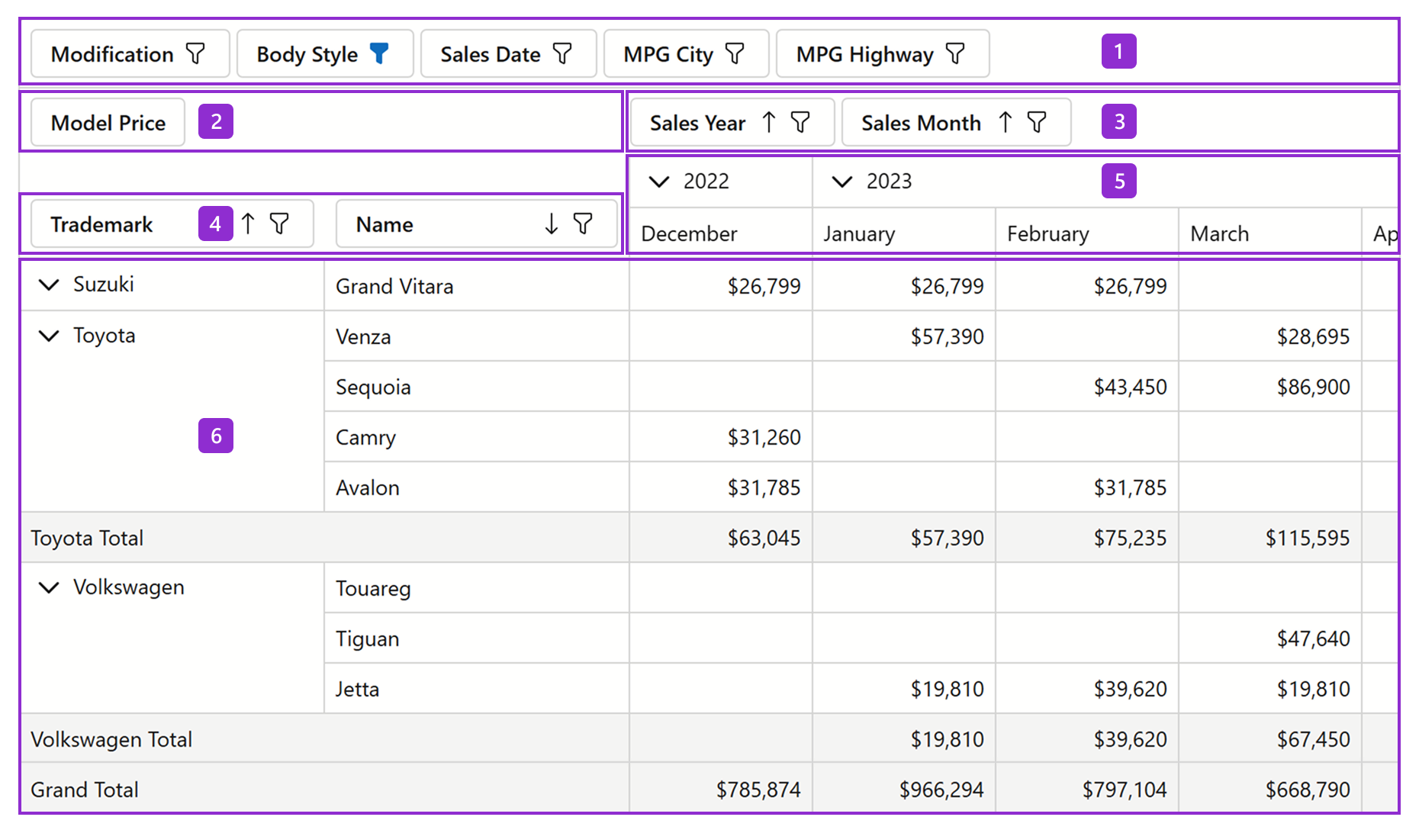Click Grand Total March value $668,790
This screenshot has height=833, width=1419.
click(x=1308, y=790)
